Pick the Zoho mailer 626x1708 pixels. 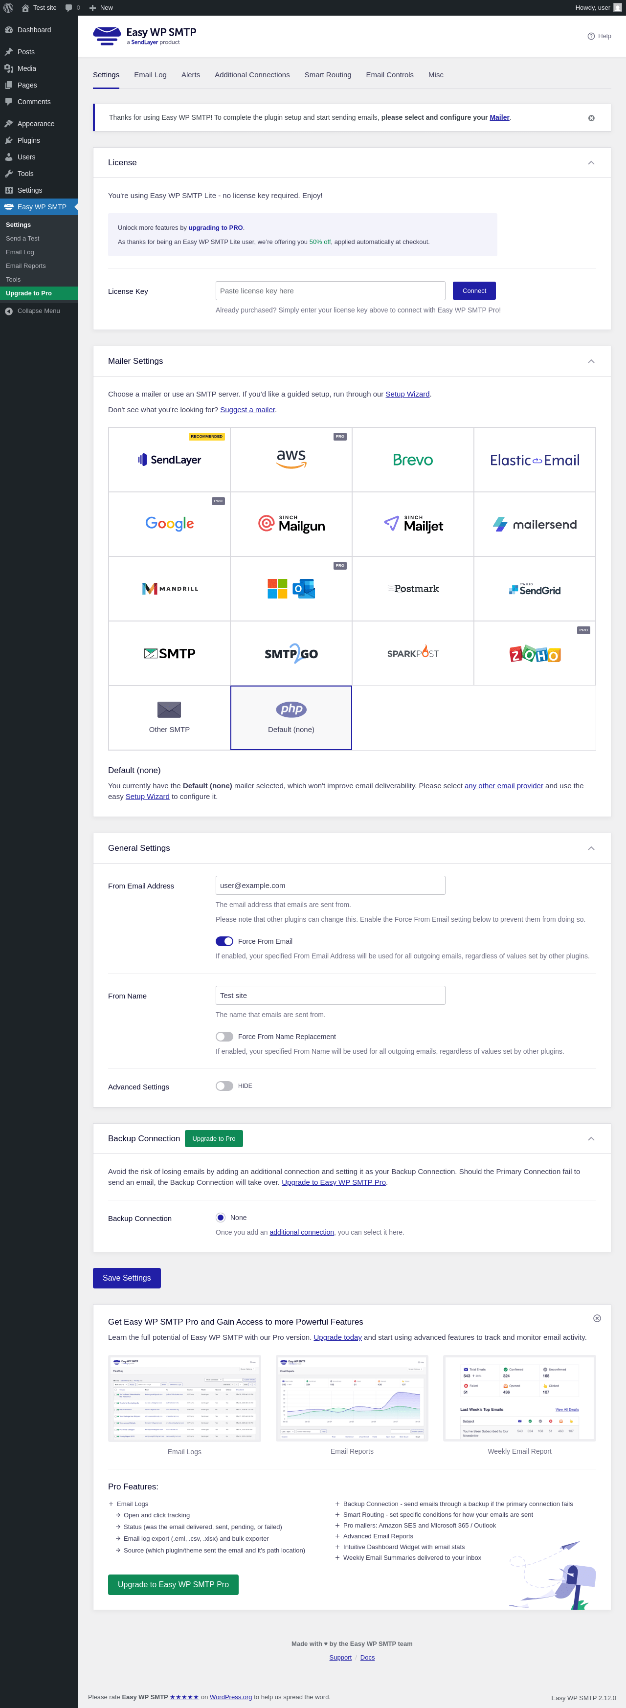click(x=535, y=653)
